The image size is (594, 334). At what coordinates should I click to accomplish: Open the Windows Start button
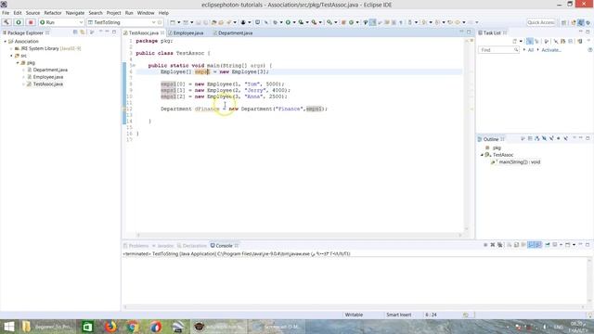click(8, 327)
